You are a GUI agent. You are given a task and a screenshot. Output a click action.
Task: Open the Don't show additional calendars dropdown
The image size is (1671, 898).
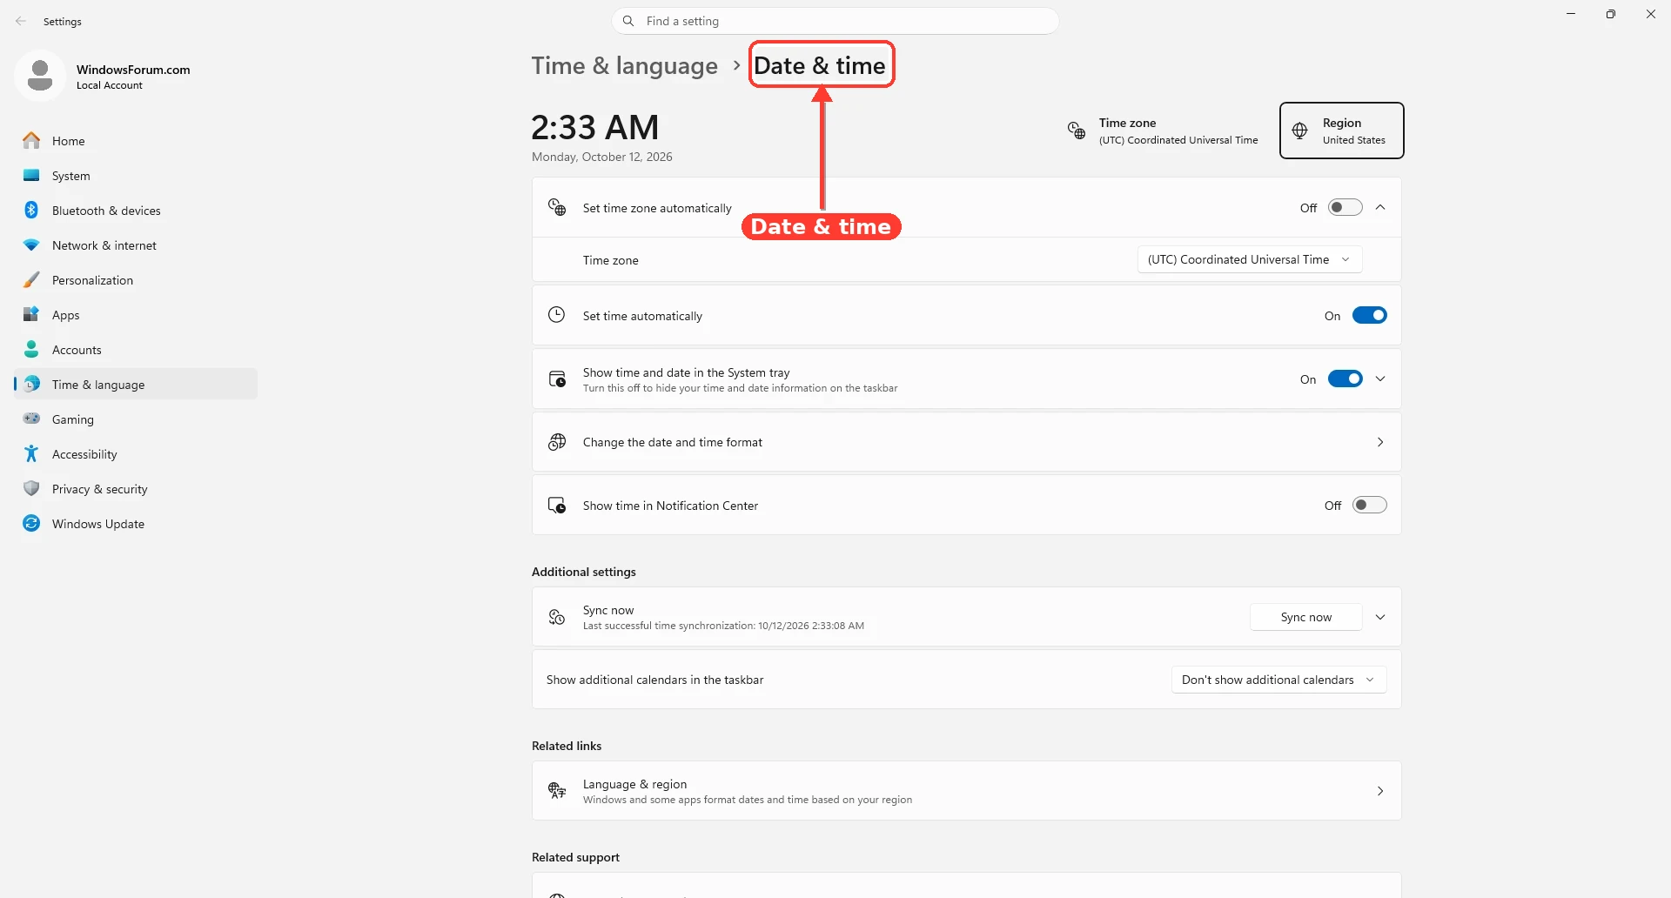pos(1278,680)
